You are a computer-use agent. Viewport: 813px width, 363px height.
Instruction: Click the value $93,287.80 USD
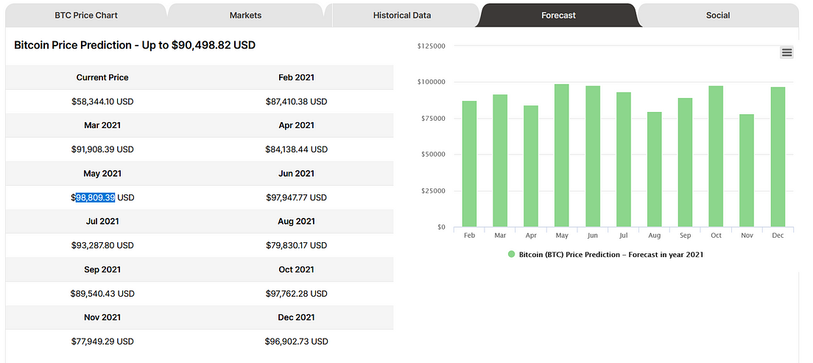click(102, 245)
